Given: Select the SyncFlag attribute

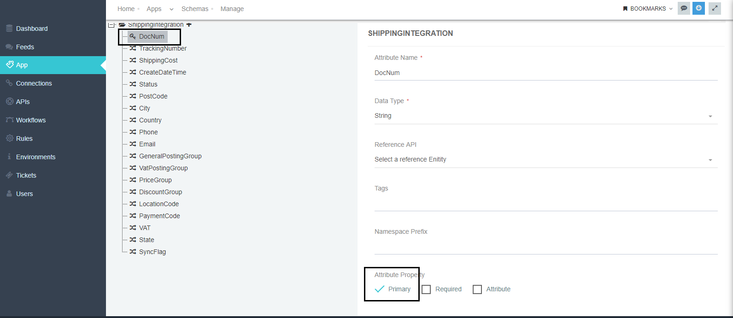Looking at the screenshot, I should pos(152,252).
